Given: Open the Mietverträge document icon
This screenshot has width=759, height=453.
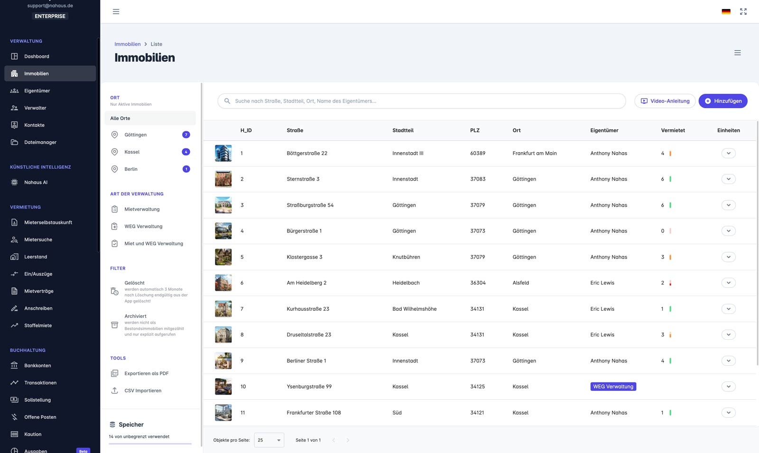Looking at the screenshot, I should coord(14,291).
